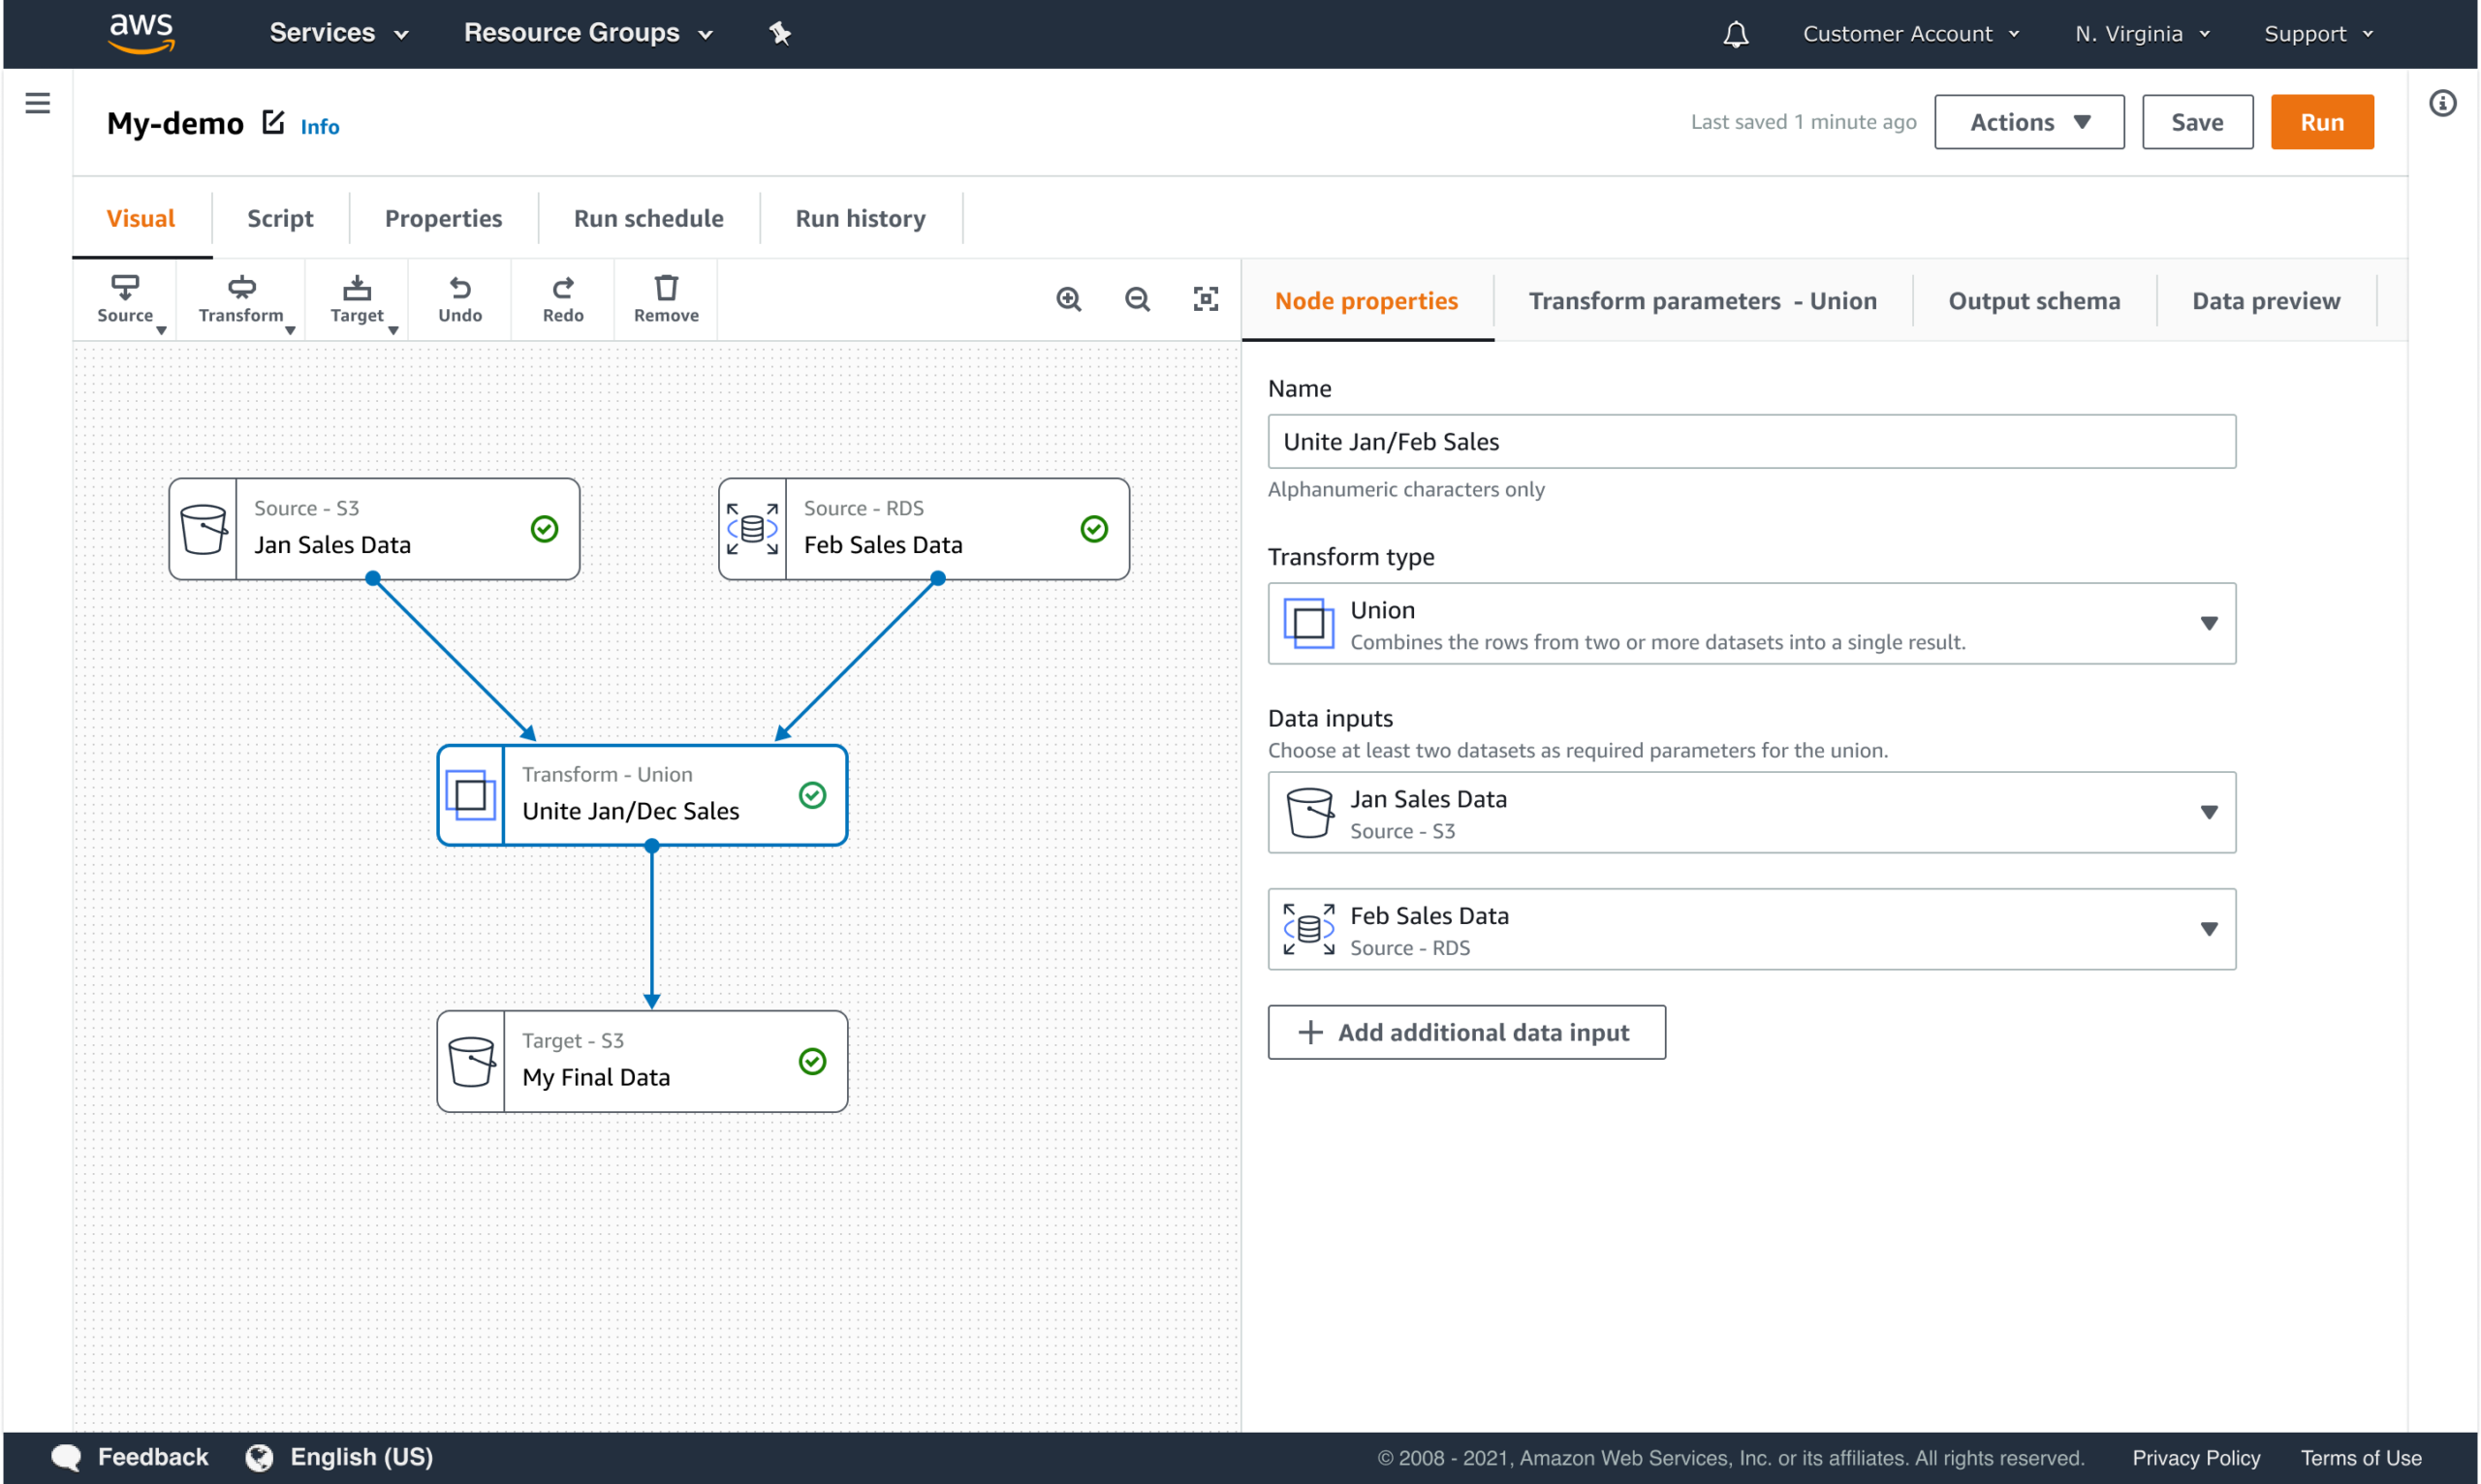Image resolution: width=2481 pixels, height=1484 pixels.
Task: Open the hamburger side menu
Action: click(37, 103)
